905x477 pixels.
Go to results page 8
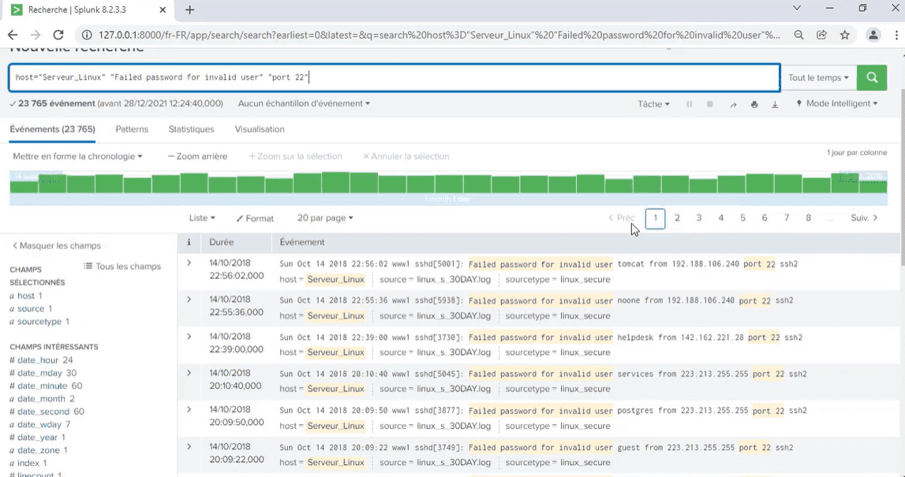(x=808, y=218)
